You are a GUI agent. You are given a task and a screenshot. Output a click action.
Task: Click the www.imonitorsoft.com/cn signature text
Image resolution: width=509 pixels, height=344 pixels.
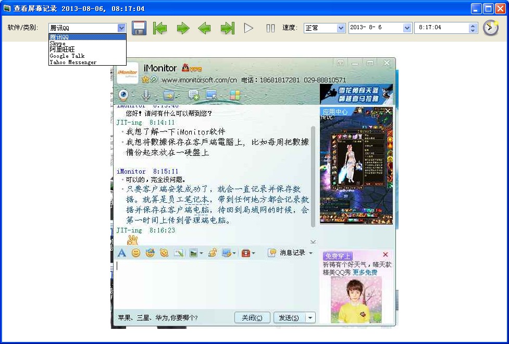click(x=199, y=80)
